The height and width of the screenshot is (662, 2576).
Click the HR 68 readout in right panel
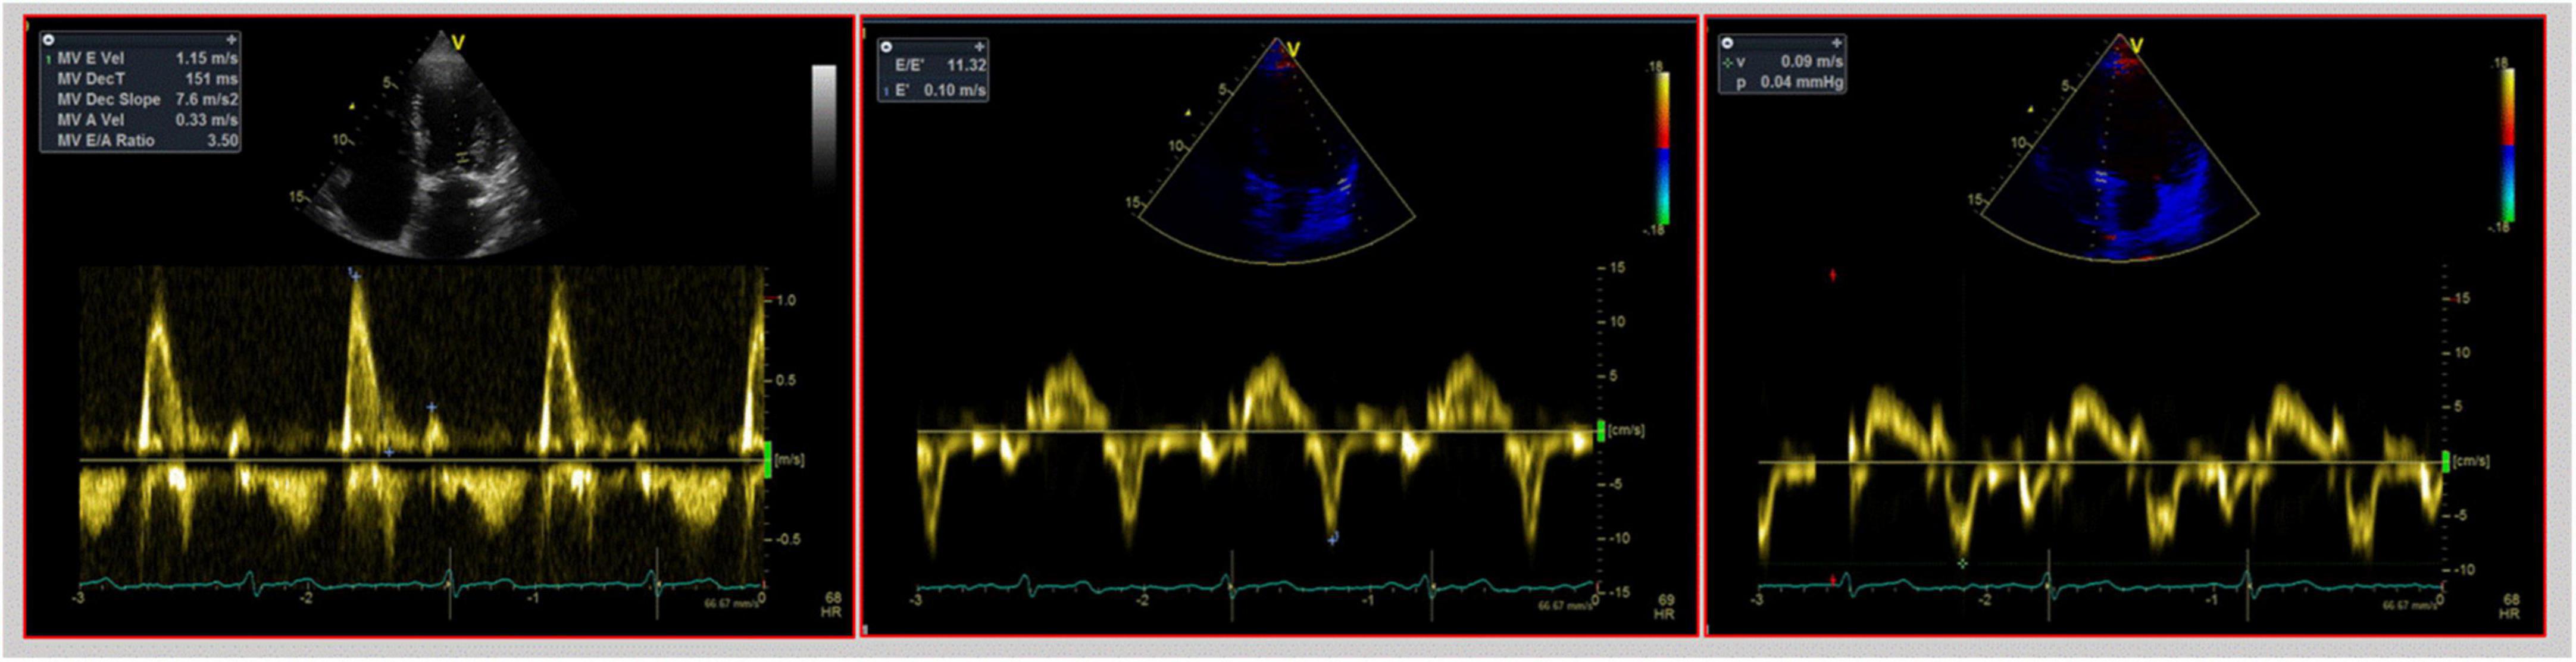(x=2511, y=606)
